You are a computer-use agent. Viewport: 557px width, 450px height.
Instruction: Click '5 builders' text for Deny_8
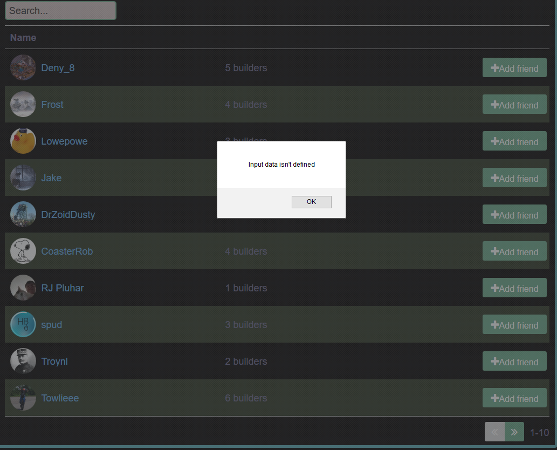[x=246, y=68]
